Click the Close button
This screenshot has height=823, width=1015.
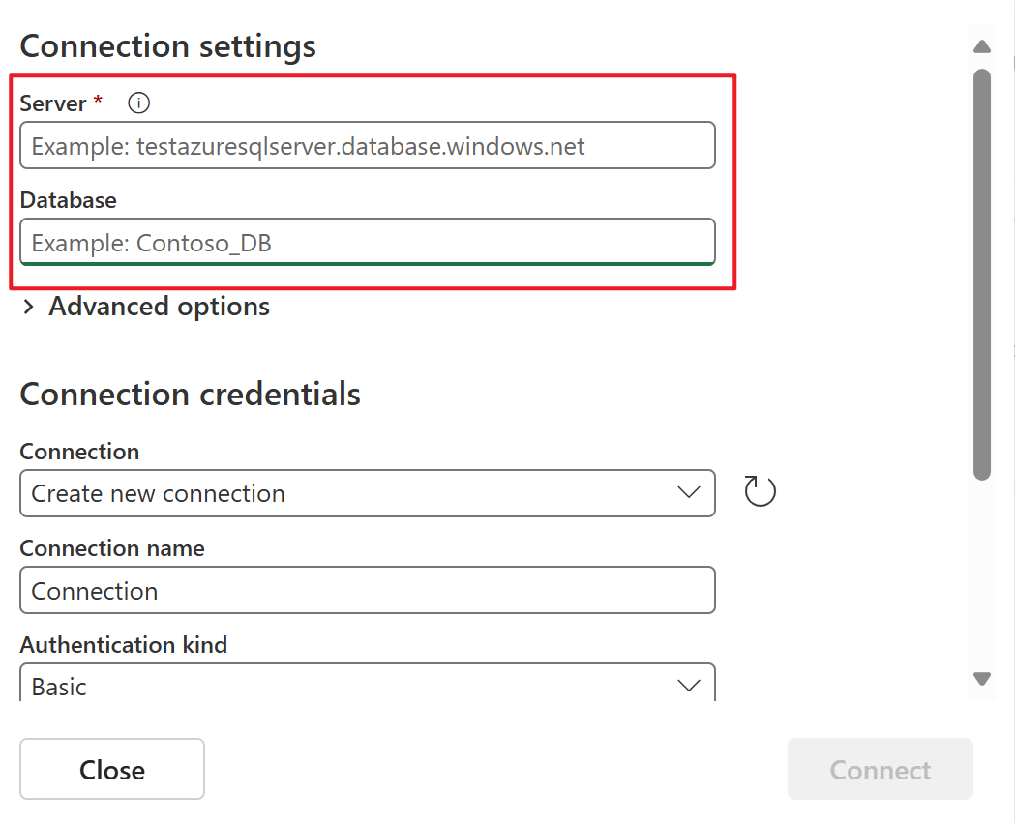(x=111, y=769)
